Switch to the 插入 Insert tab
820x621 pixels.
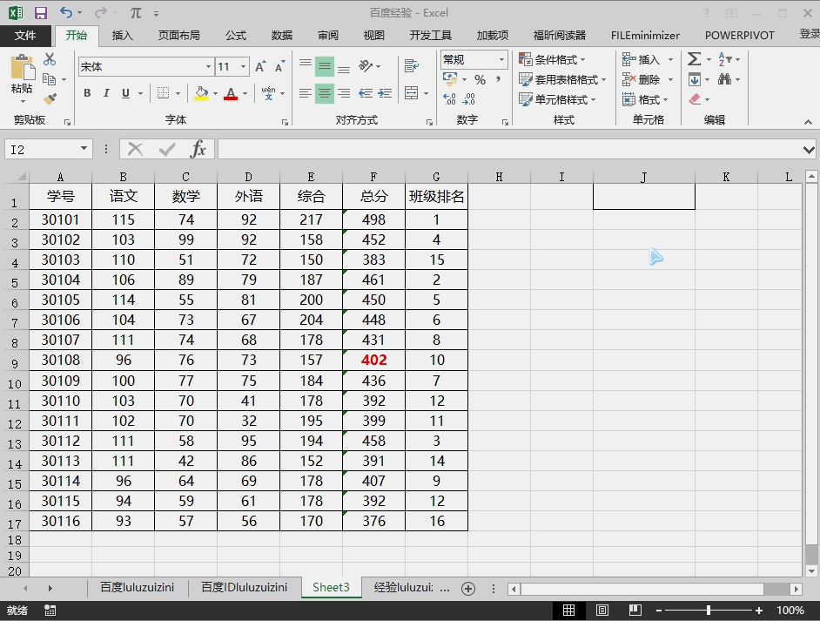pos(123,36)
